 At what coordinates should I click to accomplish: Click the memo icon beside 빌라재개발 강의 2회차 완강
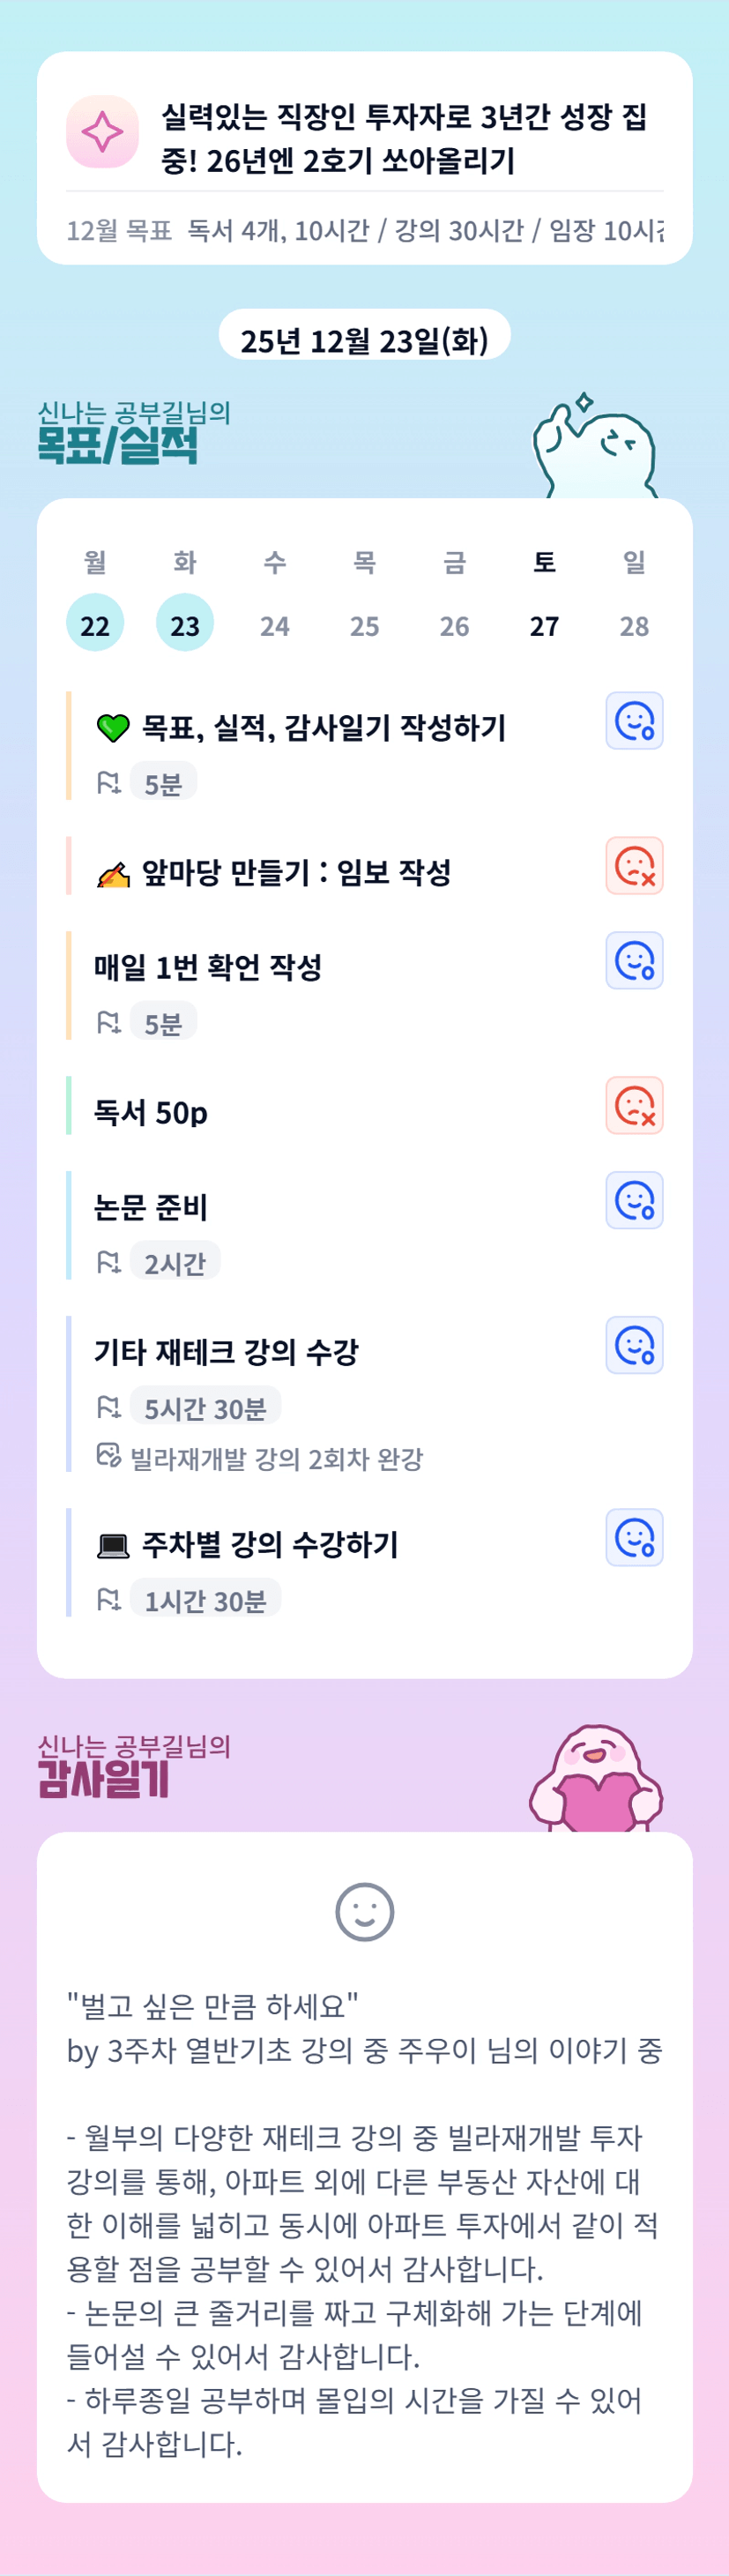click(108, 1455)
